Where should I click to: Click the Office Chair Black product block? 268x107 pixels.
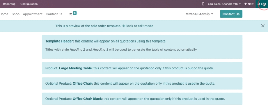[x=142, y=99]
